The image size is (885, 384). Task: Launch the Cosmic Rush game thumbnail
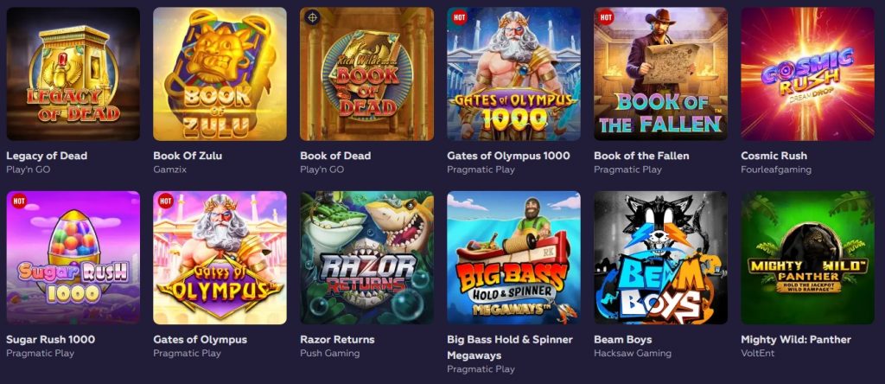[x=807, y=74]
